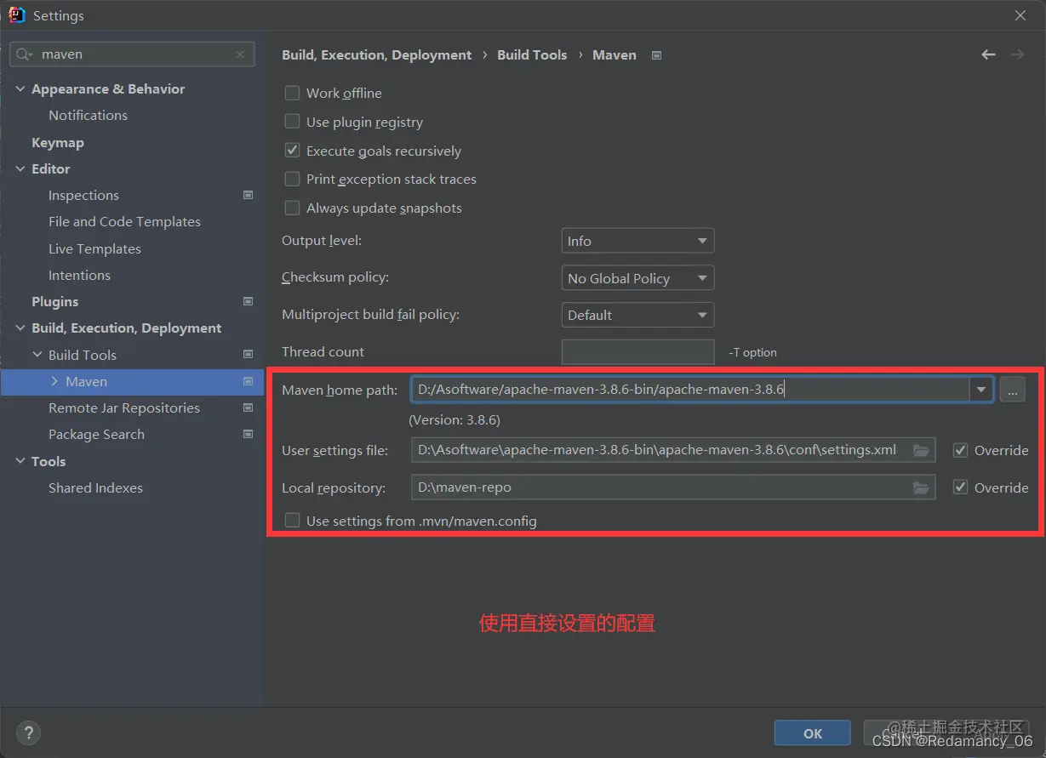Screen dimensions: 1046x758
Task: Open the Maven home path dropdown arrow
Action: coord(981,390)
